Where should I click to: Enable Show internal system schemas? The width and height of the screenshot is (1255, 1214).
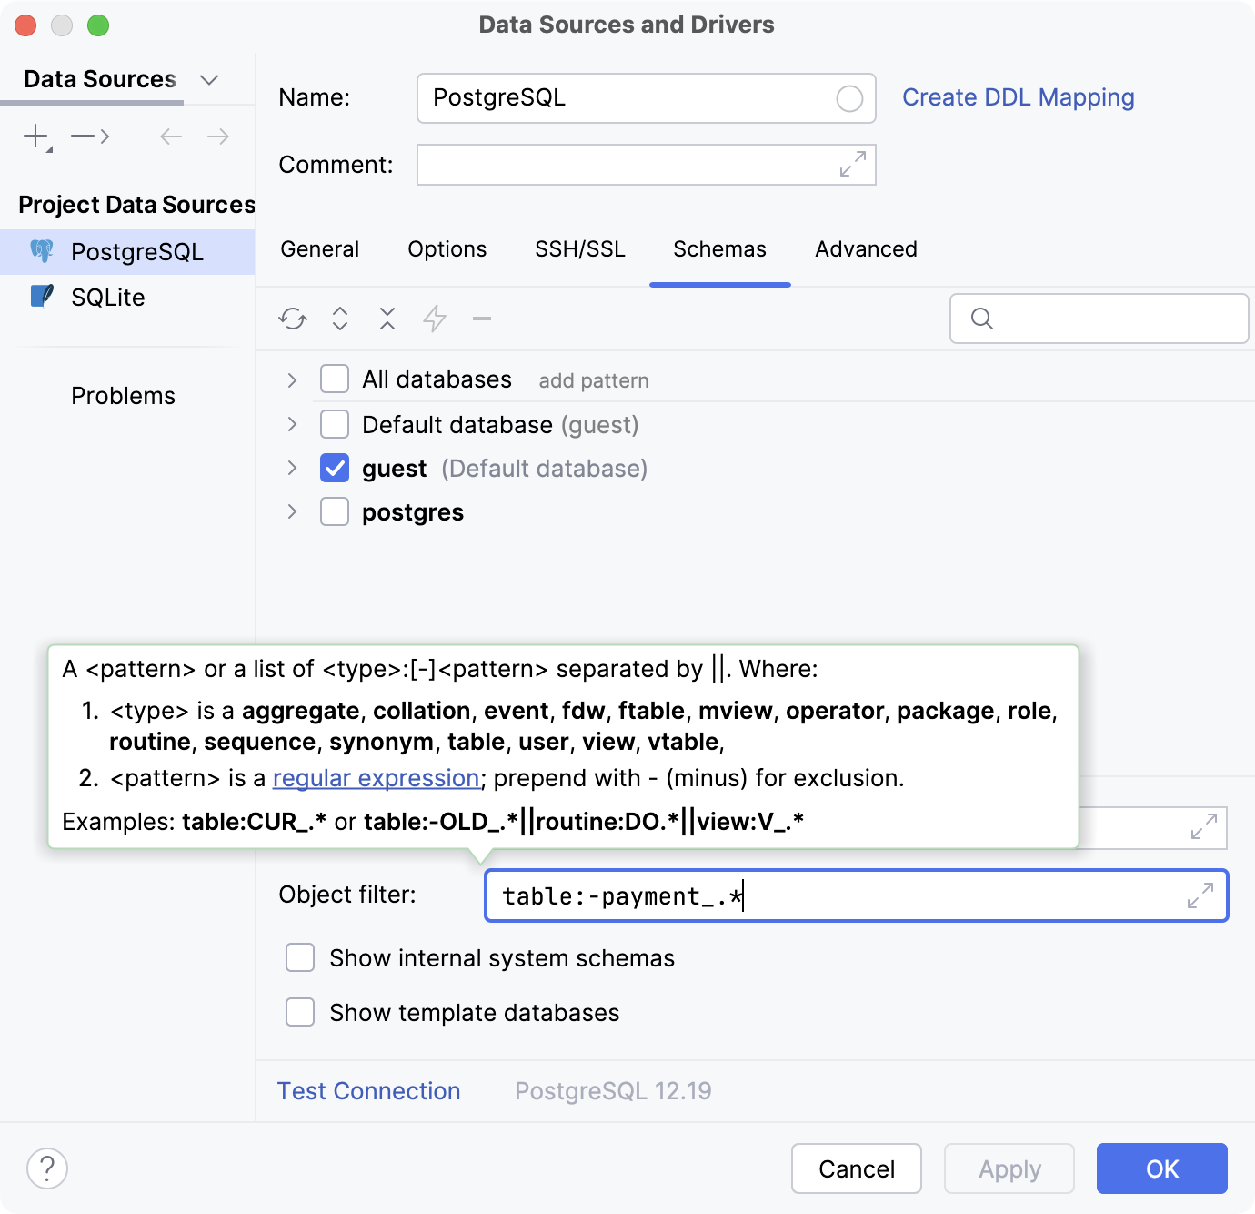click(300, 957)
